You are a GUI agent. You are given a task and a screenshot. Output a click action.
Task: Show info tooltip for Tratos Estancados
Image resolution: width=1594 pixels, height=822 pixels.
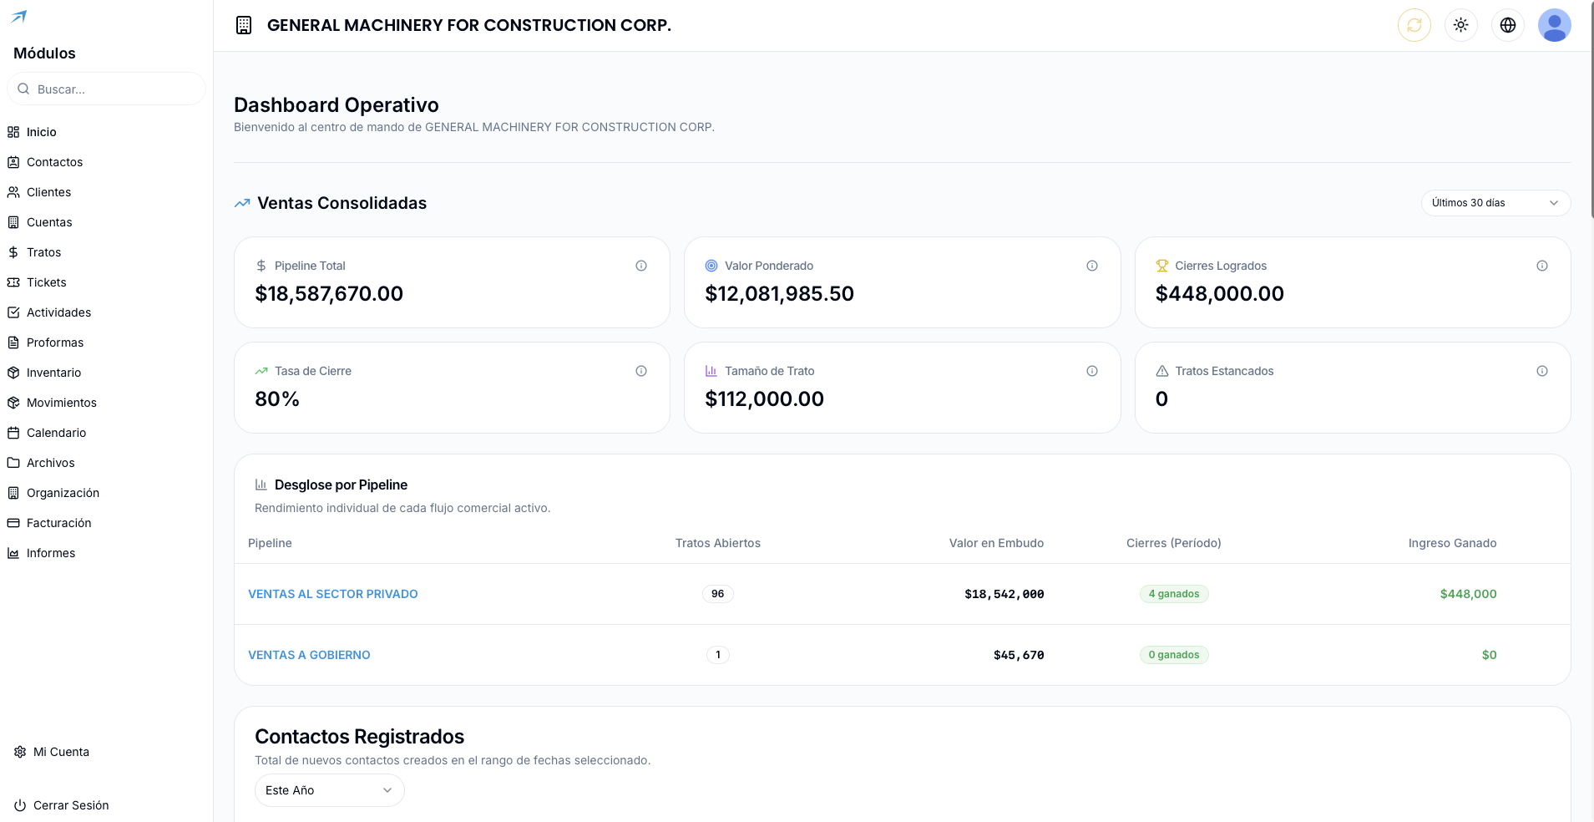tap(1542, 371)
